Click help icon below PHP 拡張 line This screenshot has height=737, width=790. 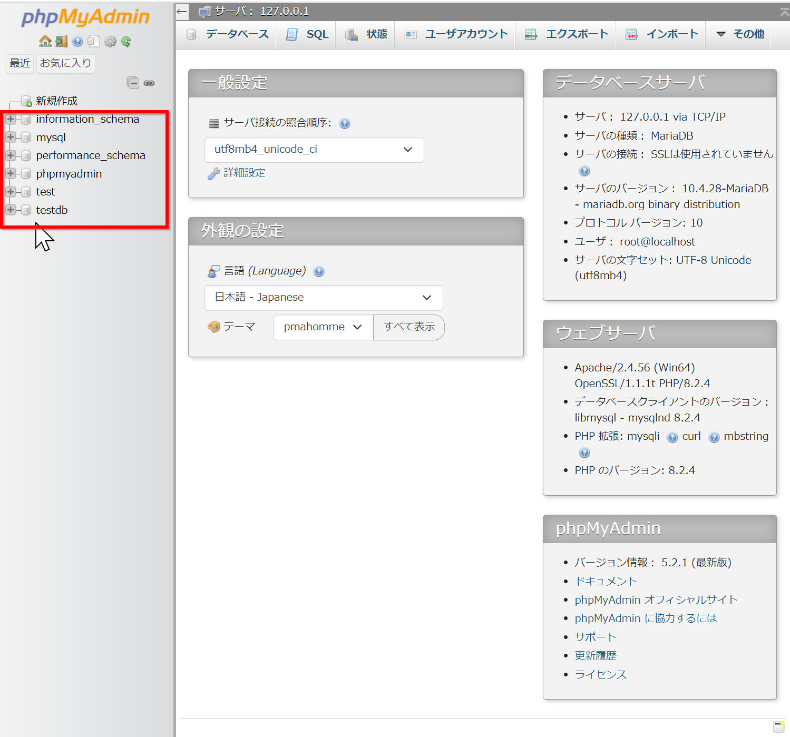pos(584,453)
